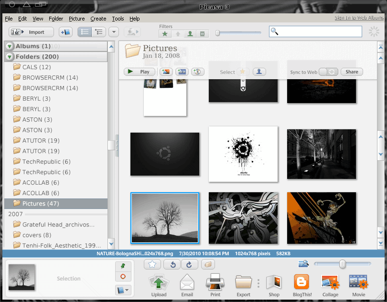Collapse the Folders section
This screenshot has width=387, height=302.
10,57
